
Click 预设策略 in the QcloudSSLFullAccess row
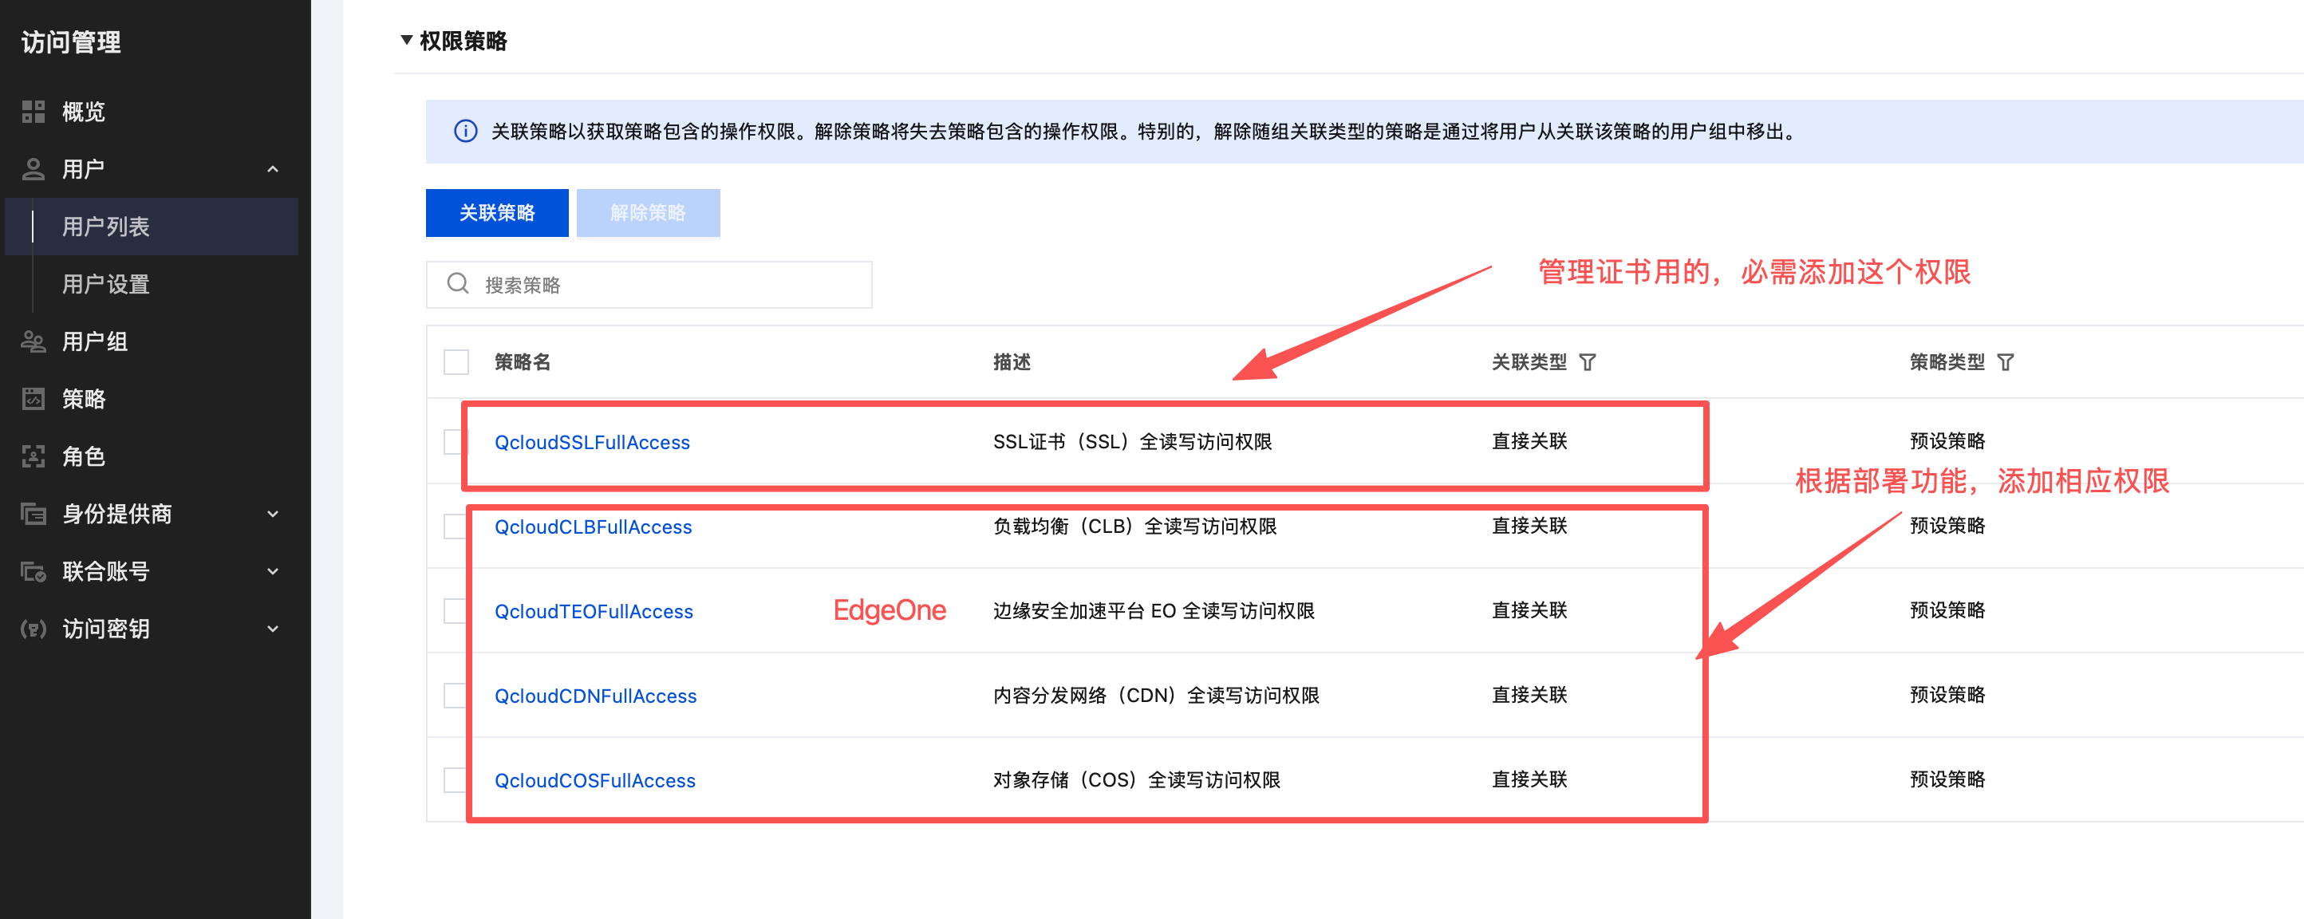(x=1947, y=442)
